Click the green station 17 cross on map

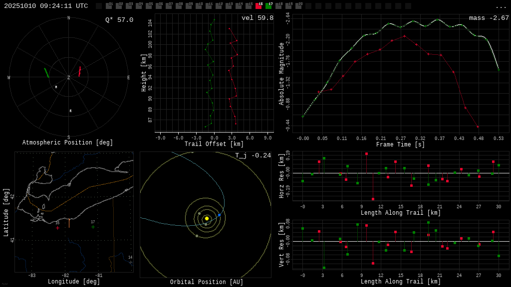tap(93, 227)
